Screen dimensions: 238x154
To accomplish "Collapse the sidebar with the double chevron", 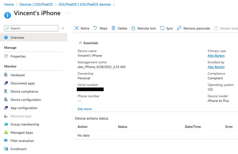I will tap(63, 28).
